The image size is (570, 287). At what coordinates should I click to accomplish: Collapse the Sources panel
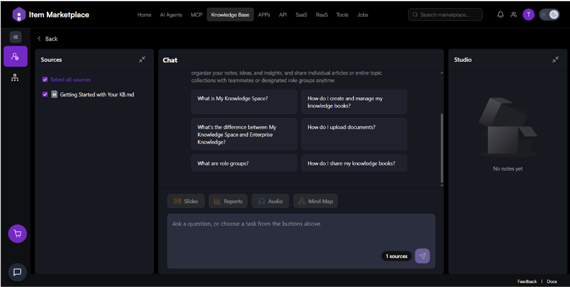click(x=142, y=59)
